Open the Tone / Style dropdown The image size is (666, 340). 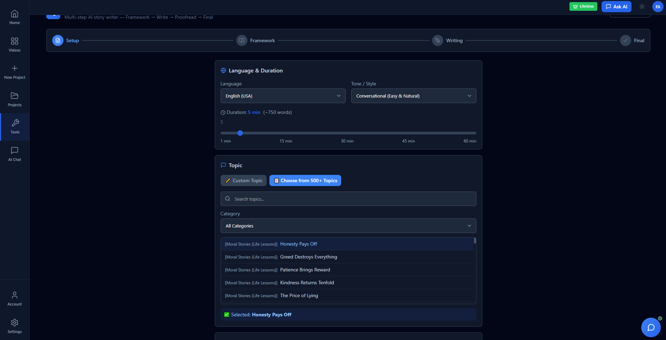click(413, 96)
